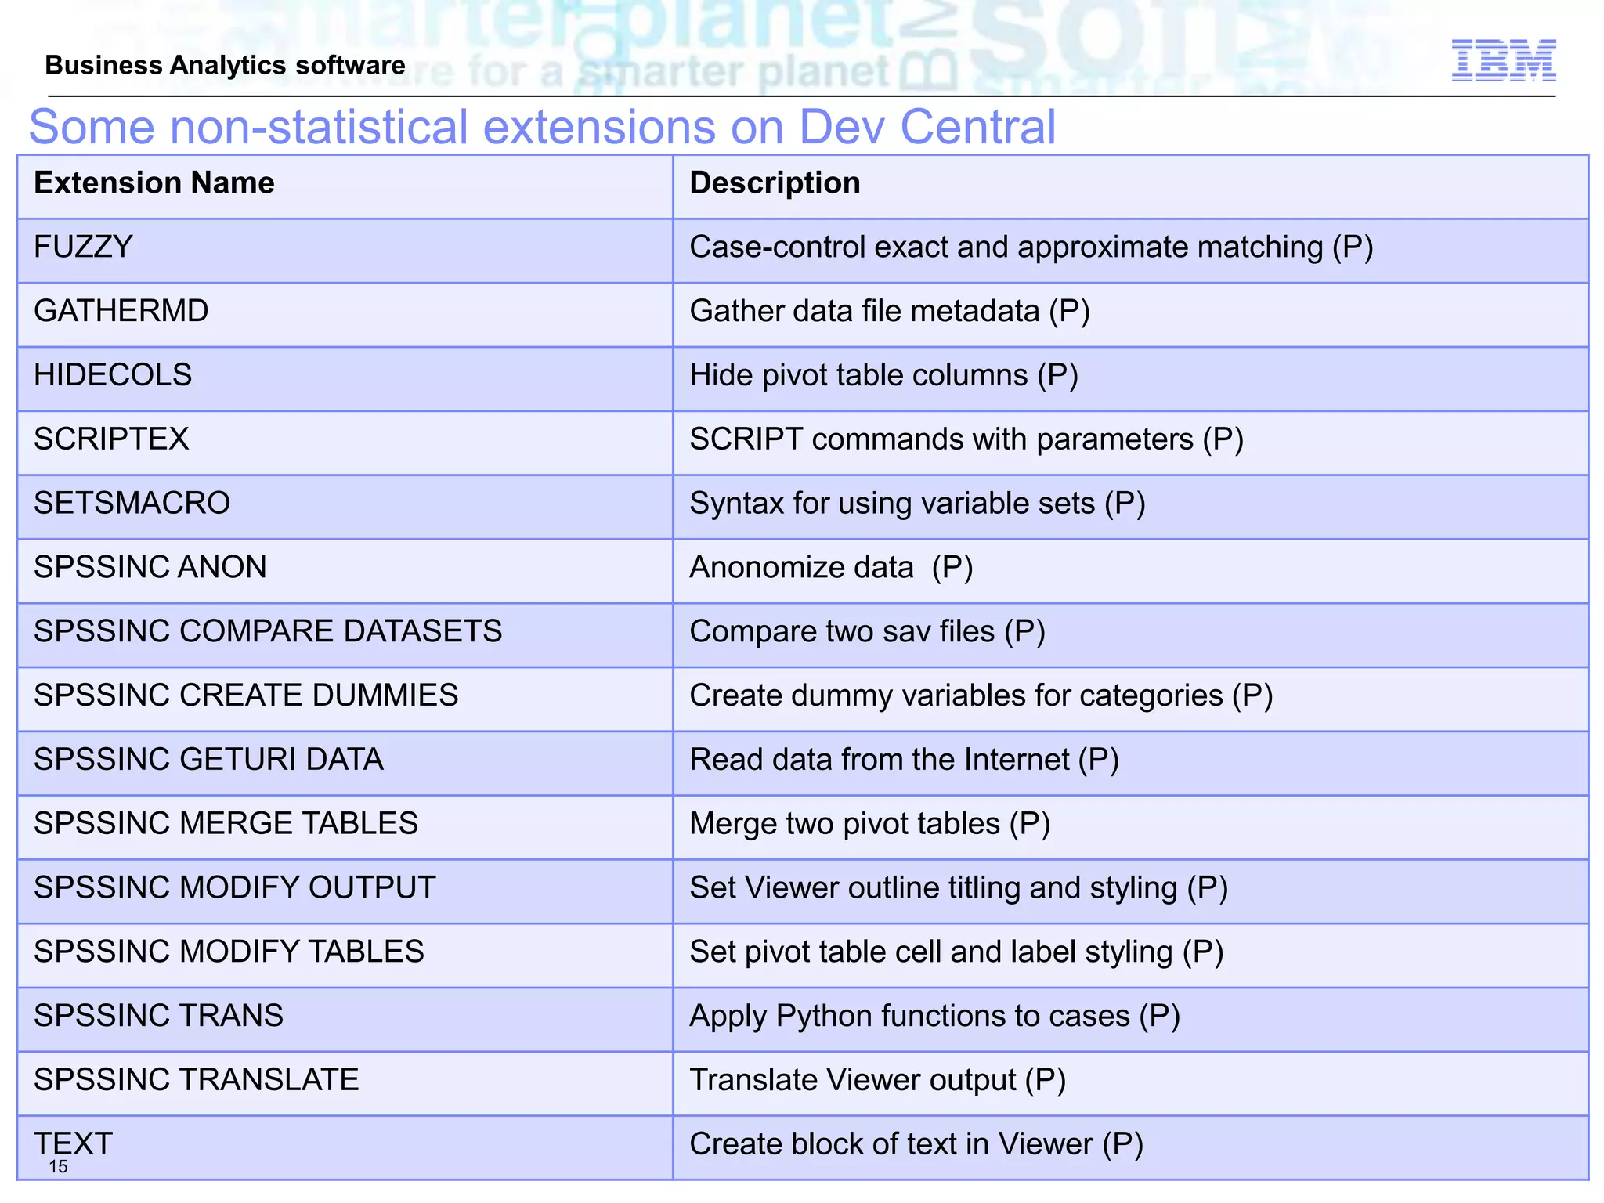Select 'Set Viewer outline titling and styling (P)'
The width and height of the screenshot is (1604, 1203).
[x=959, y=888]
